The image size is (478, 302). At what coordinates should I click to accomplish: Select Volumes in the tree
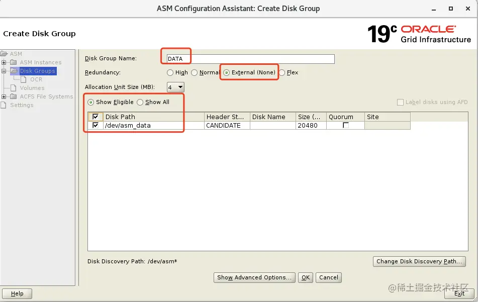32,88
